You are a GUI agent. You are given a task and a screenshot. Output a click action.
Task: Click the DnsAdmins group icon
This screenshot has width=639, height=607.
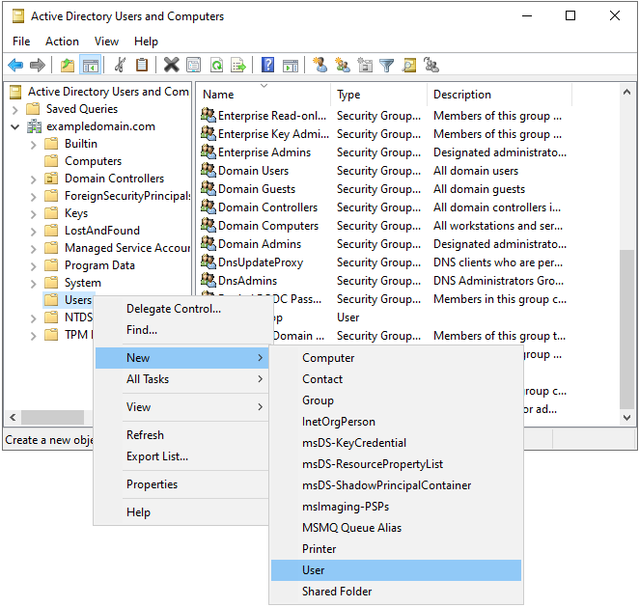(x=208, y=280)
